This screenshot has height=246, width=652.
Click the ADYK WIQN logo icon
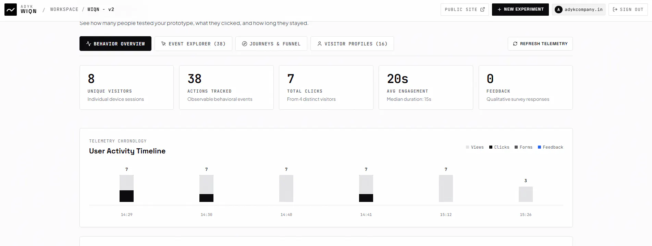(11, 10)
